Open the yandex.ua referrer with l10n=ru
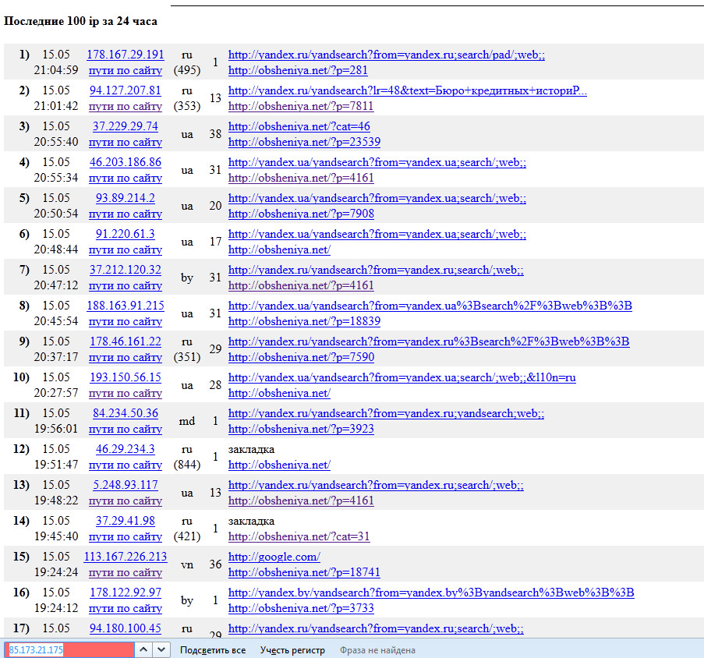This screenshot has width=704, height=658. click(x=402, y=378)
